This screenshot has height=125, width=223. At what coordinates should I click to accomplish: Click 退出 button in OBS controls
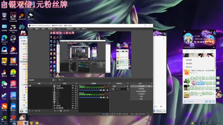pyautogui.click(x=141, y=99)
